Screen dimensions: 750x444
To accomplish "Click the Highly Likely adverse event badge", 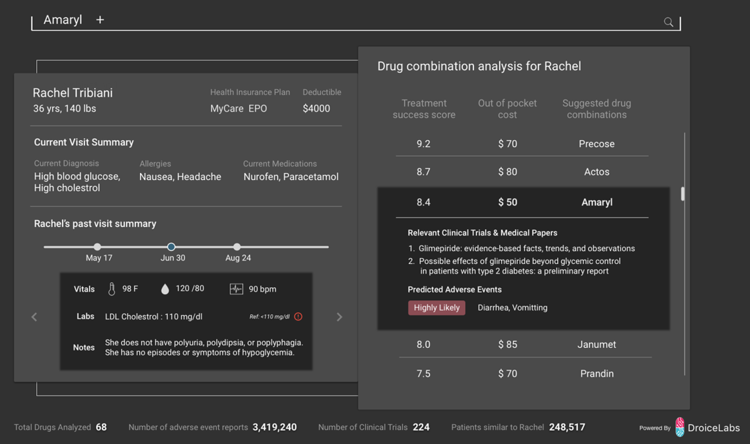I will 437,308.
